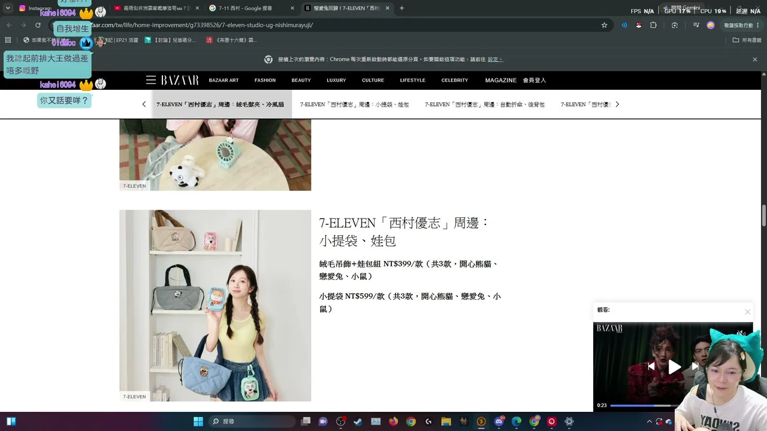Screen dimensions: 767x431
Task: Open the Bazaar hamburger menu
Action: pos(150,80)
